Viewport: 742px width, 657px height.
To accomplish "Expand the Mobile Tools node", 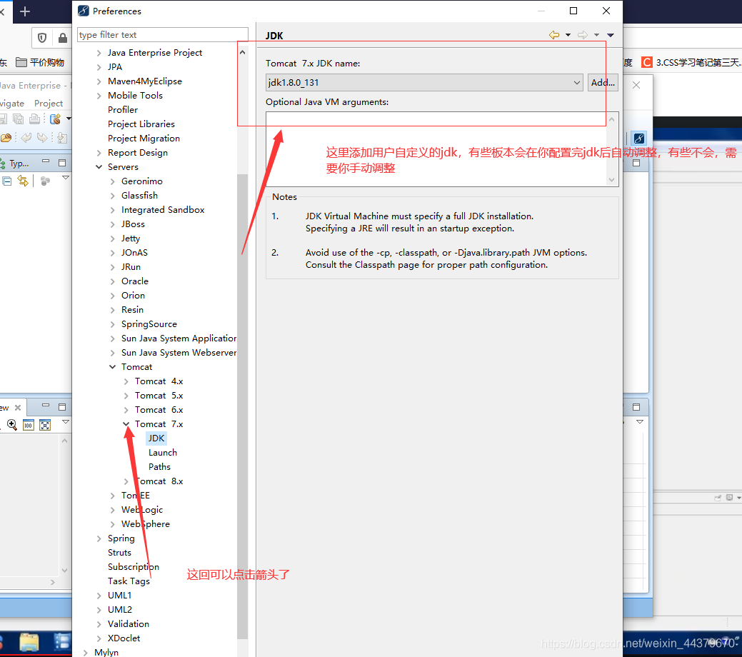I will (99, 96).
